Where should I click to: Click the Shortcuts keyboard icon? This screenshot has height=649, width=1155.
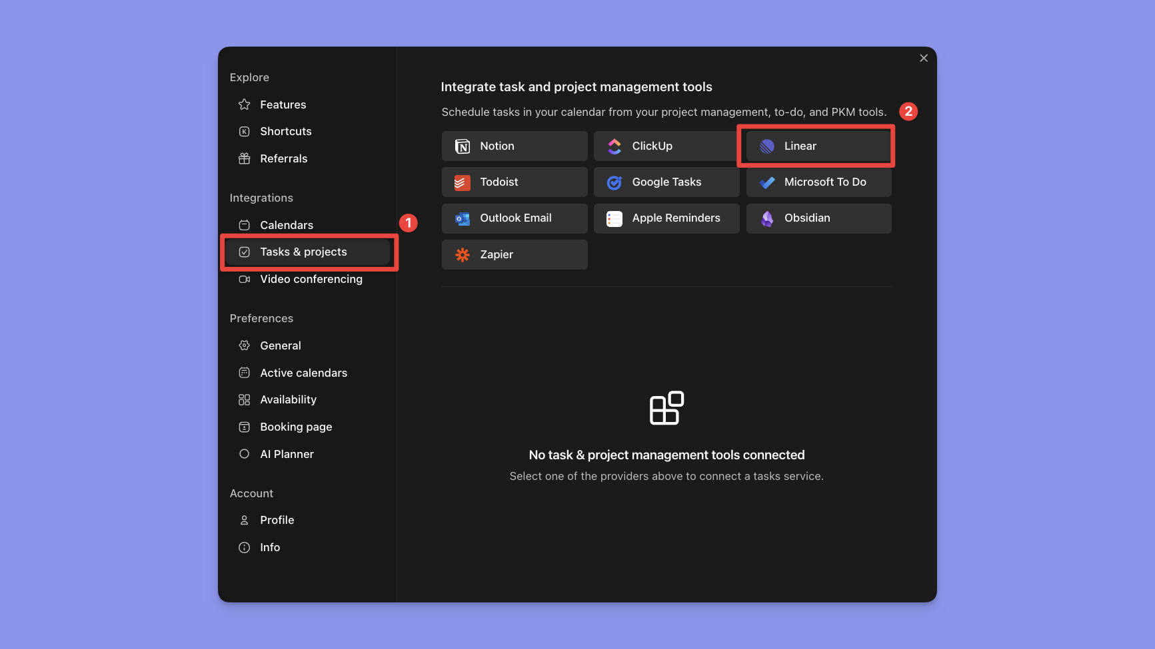coord(245,132)
